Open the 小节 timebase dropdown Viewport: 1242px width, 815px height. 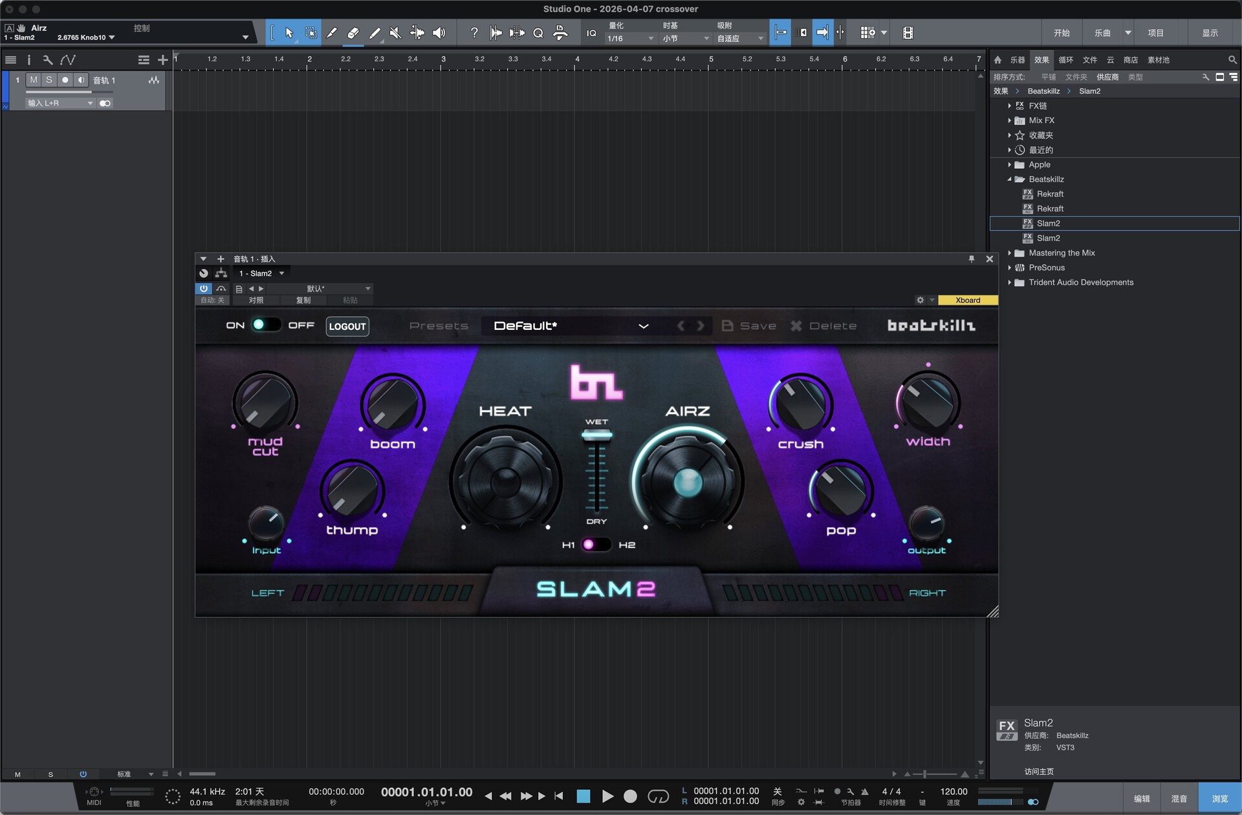click(x=686, y=39)
